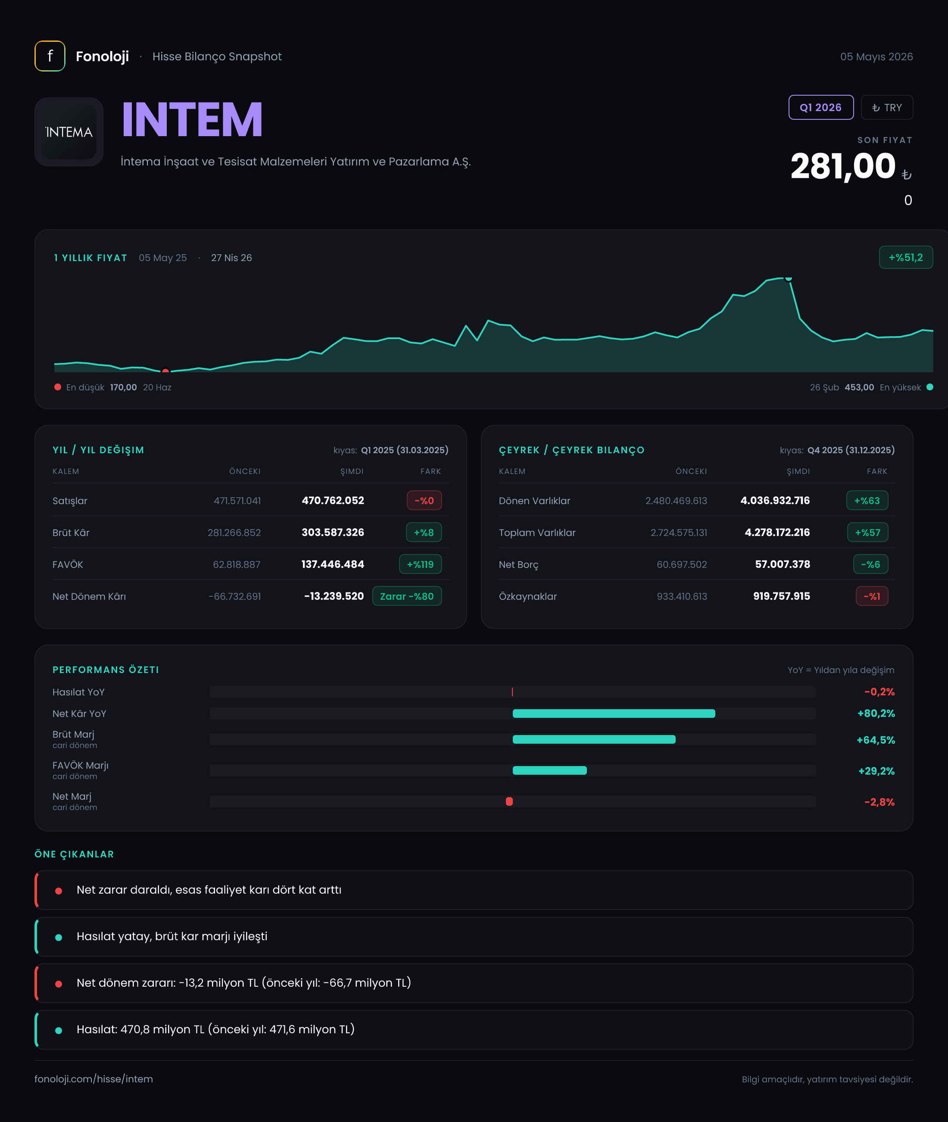Click the -0,2% Hasılat YoY value
Image resolution: width=948 pixels, height=1122 pixels.
879,692
